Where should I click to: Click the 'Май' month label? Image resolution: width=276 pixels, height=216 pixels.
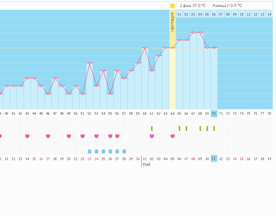point(146,164)
